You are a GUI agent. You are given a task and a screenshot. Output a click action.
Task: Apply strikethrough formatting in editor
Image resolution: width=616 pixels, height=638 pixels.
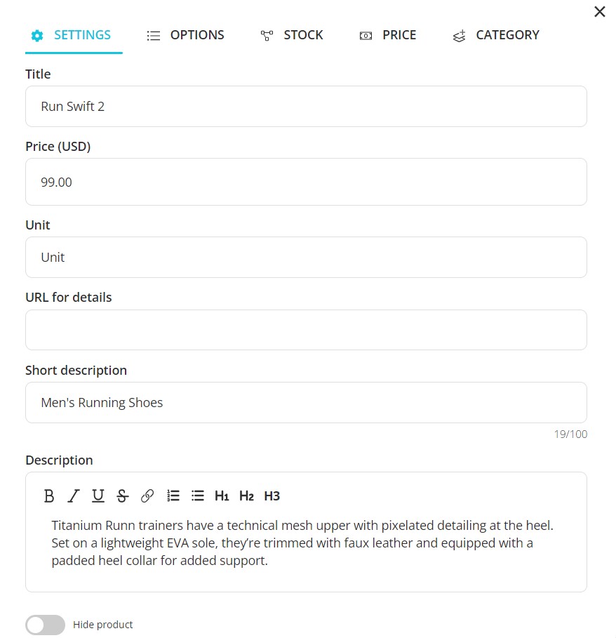[123, 496]
